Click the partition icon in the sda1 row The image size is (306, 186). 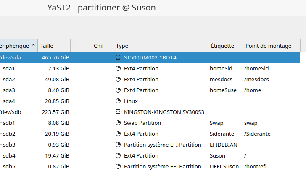click(118, 68)
